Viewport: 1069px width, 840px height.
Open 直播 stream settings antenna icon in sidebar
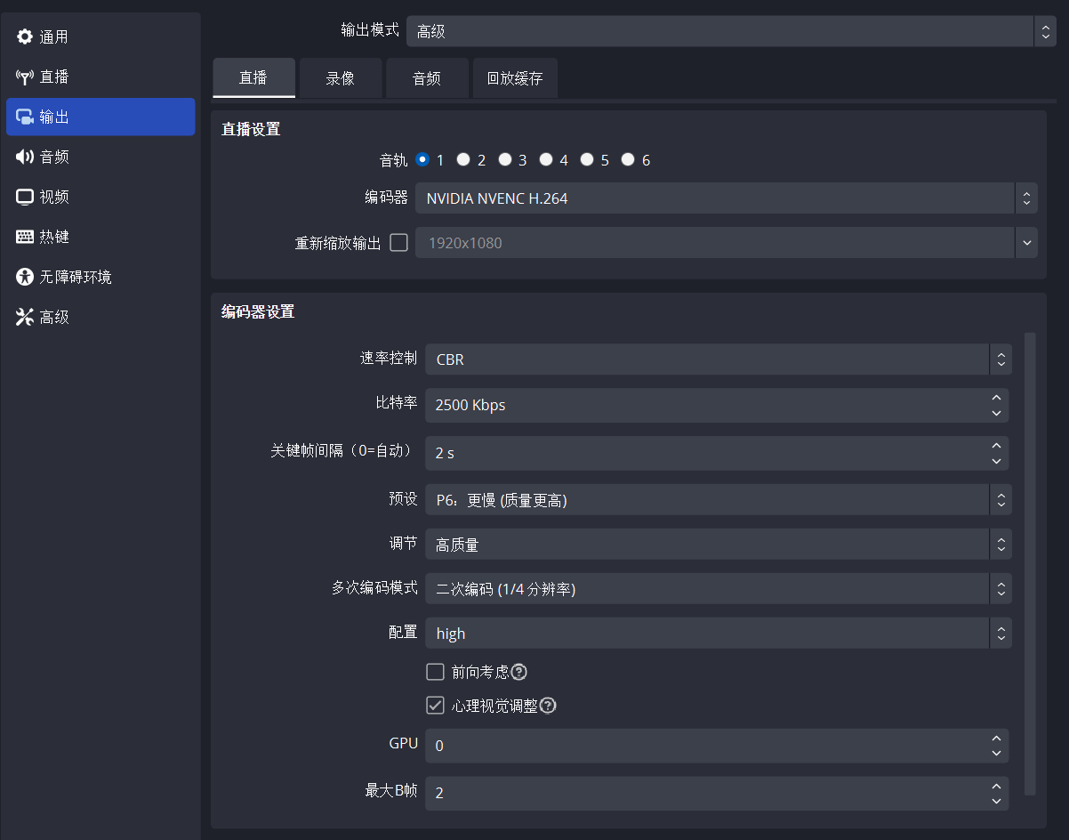pos(25,77)
